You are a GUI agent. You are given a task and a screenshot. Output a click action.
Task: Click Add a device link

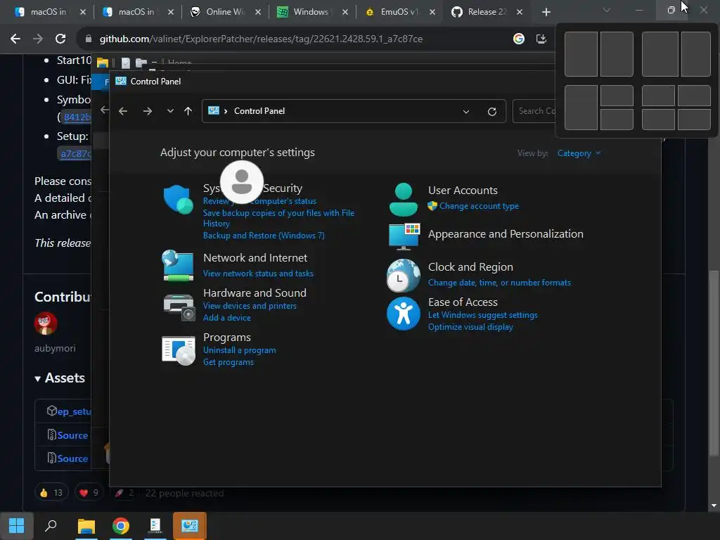[x=227, y=318]
